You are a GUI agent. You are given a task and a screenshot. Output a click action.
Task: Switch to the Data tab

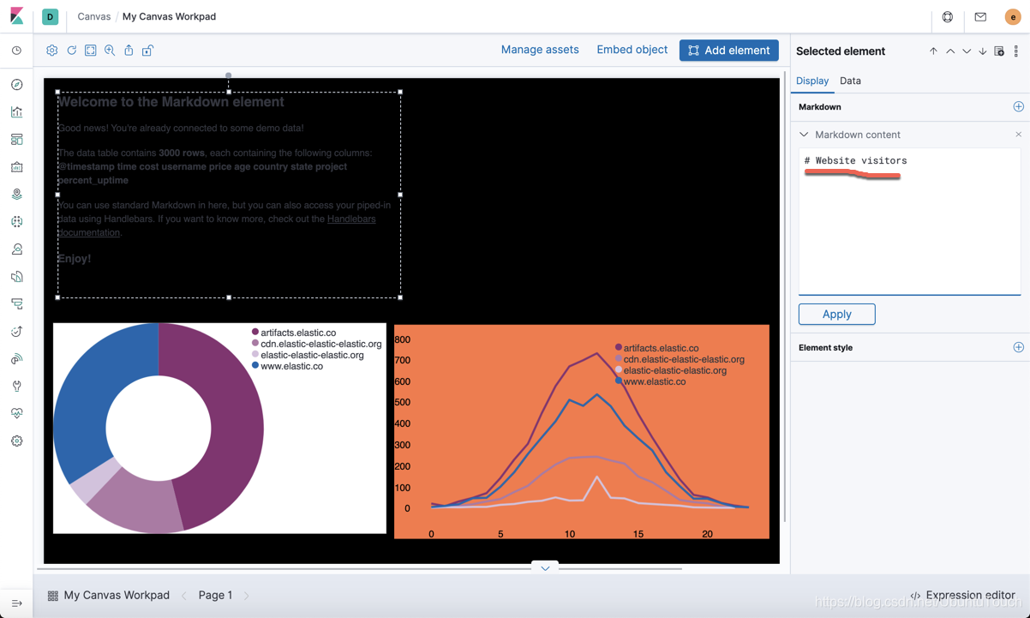click(850, 81)
